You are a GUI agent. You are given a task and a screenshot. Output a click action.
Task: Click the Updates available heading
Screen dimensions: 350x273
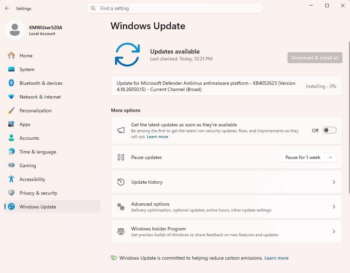(175, 52)
